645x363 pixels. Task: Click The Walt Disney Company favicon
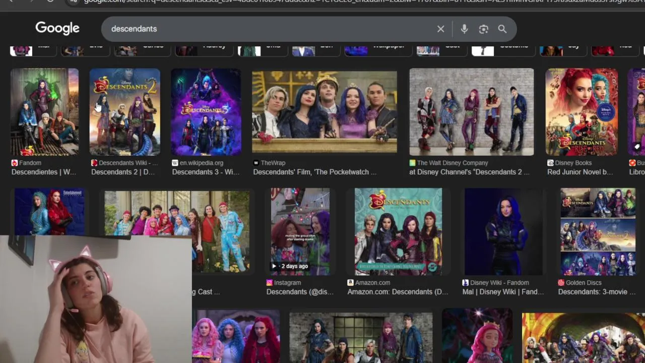tap(412, 163)
